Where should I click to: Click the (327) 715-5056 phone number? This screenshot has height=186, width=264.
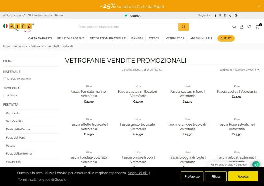[16, 15]
